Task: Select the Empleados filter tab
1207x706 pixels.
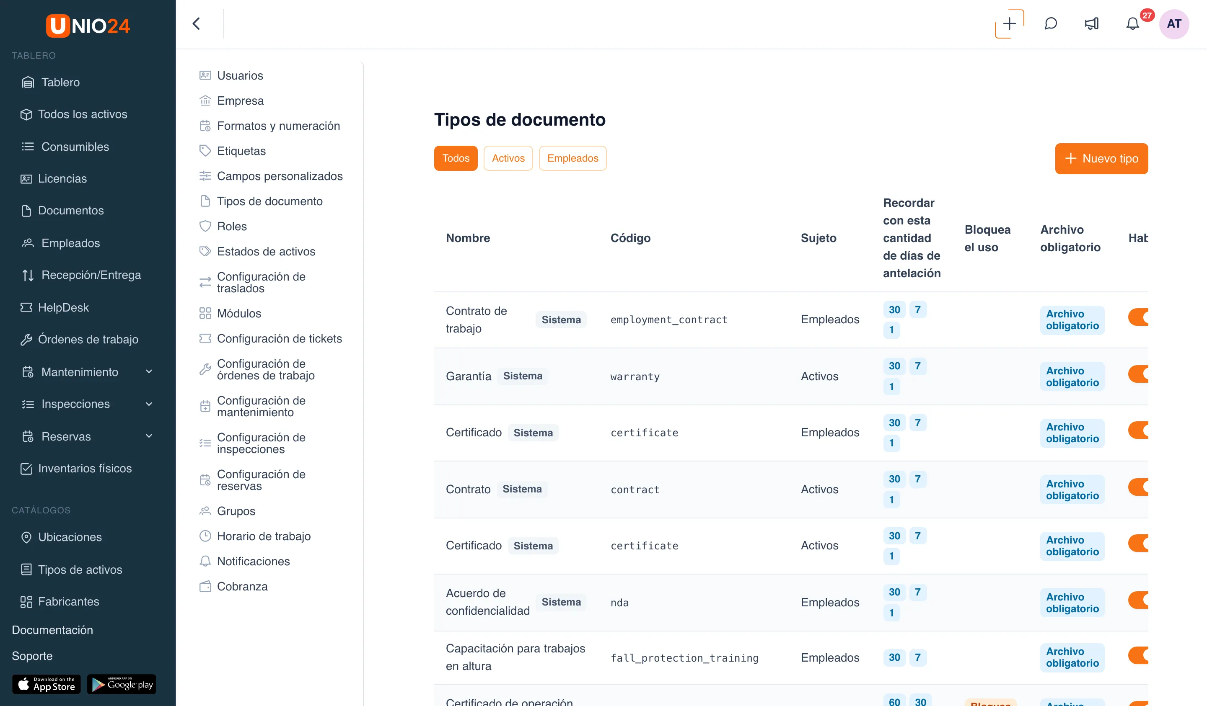Action: [572, 158]
